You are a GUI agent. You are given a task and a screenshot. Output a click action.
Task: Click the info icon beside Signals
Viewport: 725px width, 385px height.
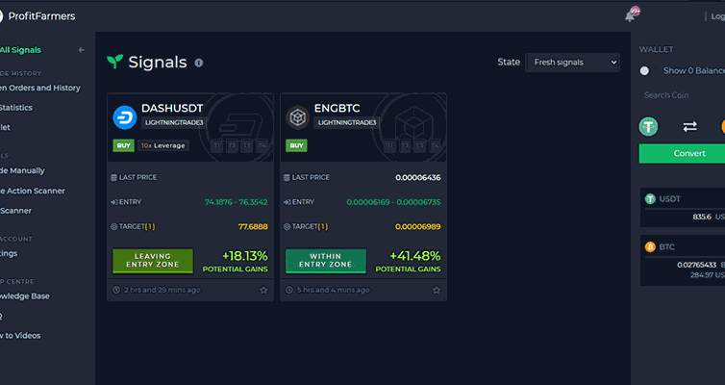click(199, 63)
